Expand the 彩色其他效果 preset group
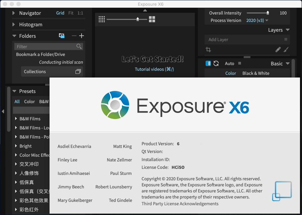Image resolution: width=302 pixels, height=215 pixels. tap(16, 200)
